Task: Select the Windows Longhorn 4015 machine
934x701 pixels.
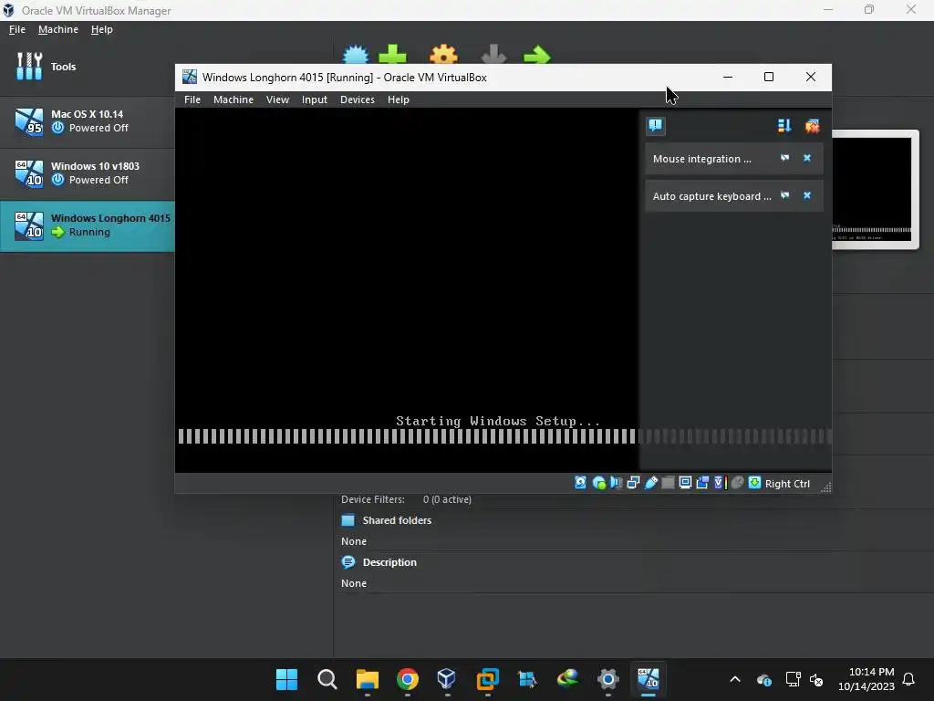Action: pyautogui.click(x=87, y=225)
